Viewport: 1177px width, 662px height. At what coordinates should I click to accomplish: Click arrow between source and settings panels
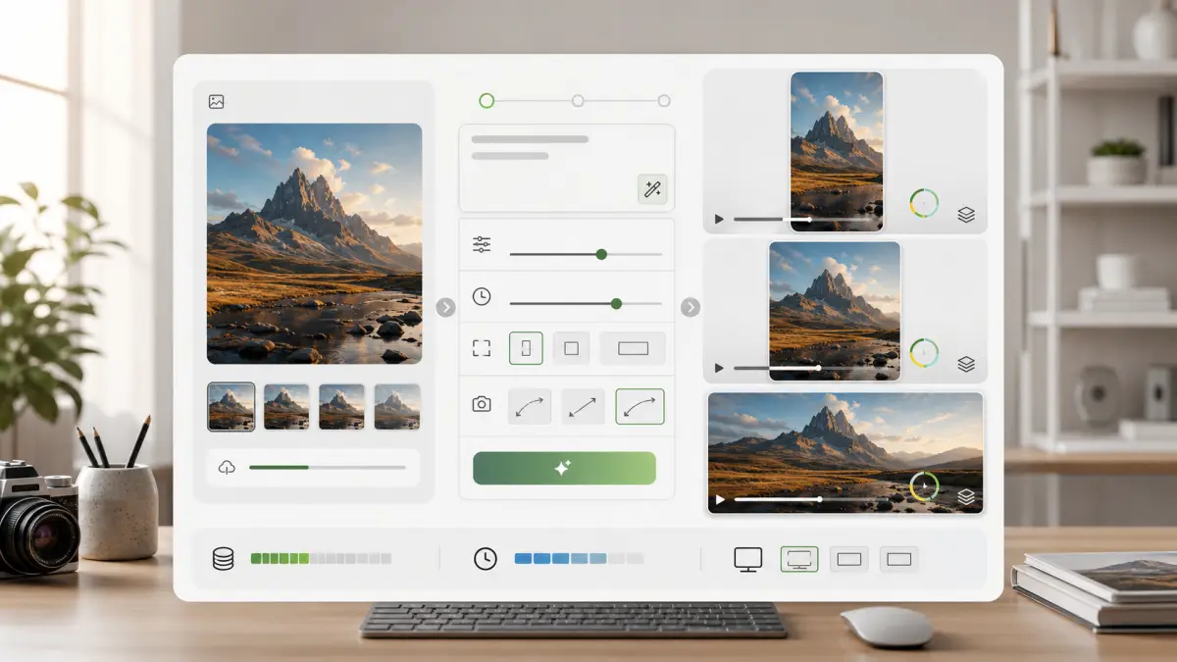tap(445, 307)
